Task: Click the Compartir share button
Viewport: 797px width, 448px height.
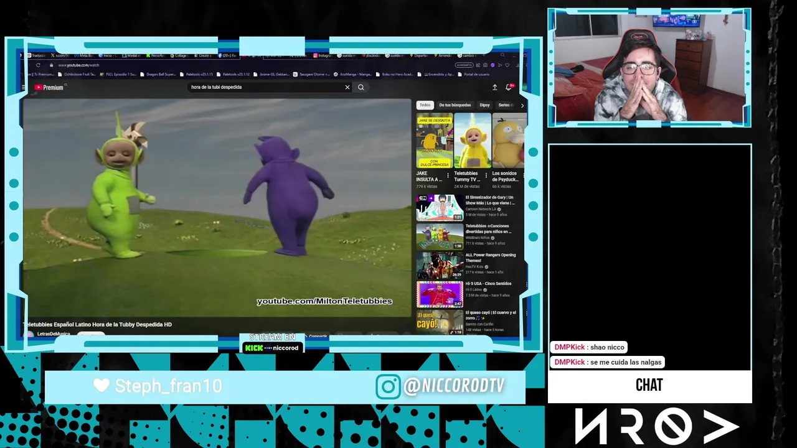Action: (x=318, y=336)
